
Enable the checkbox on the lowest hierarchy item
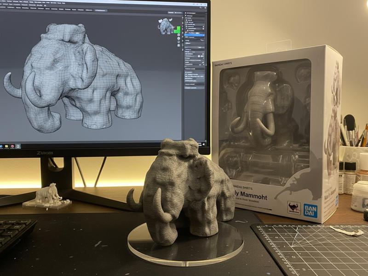pyautogui.click(x=186, y=35)
